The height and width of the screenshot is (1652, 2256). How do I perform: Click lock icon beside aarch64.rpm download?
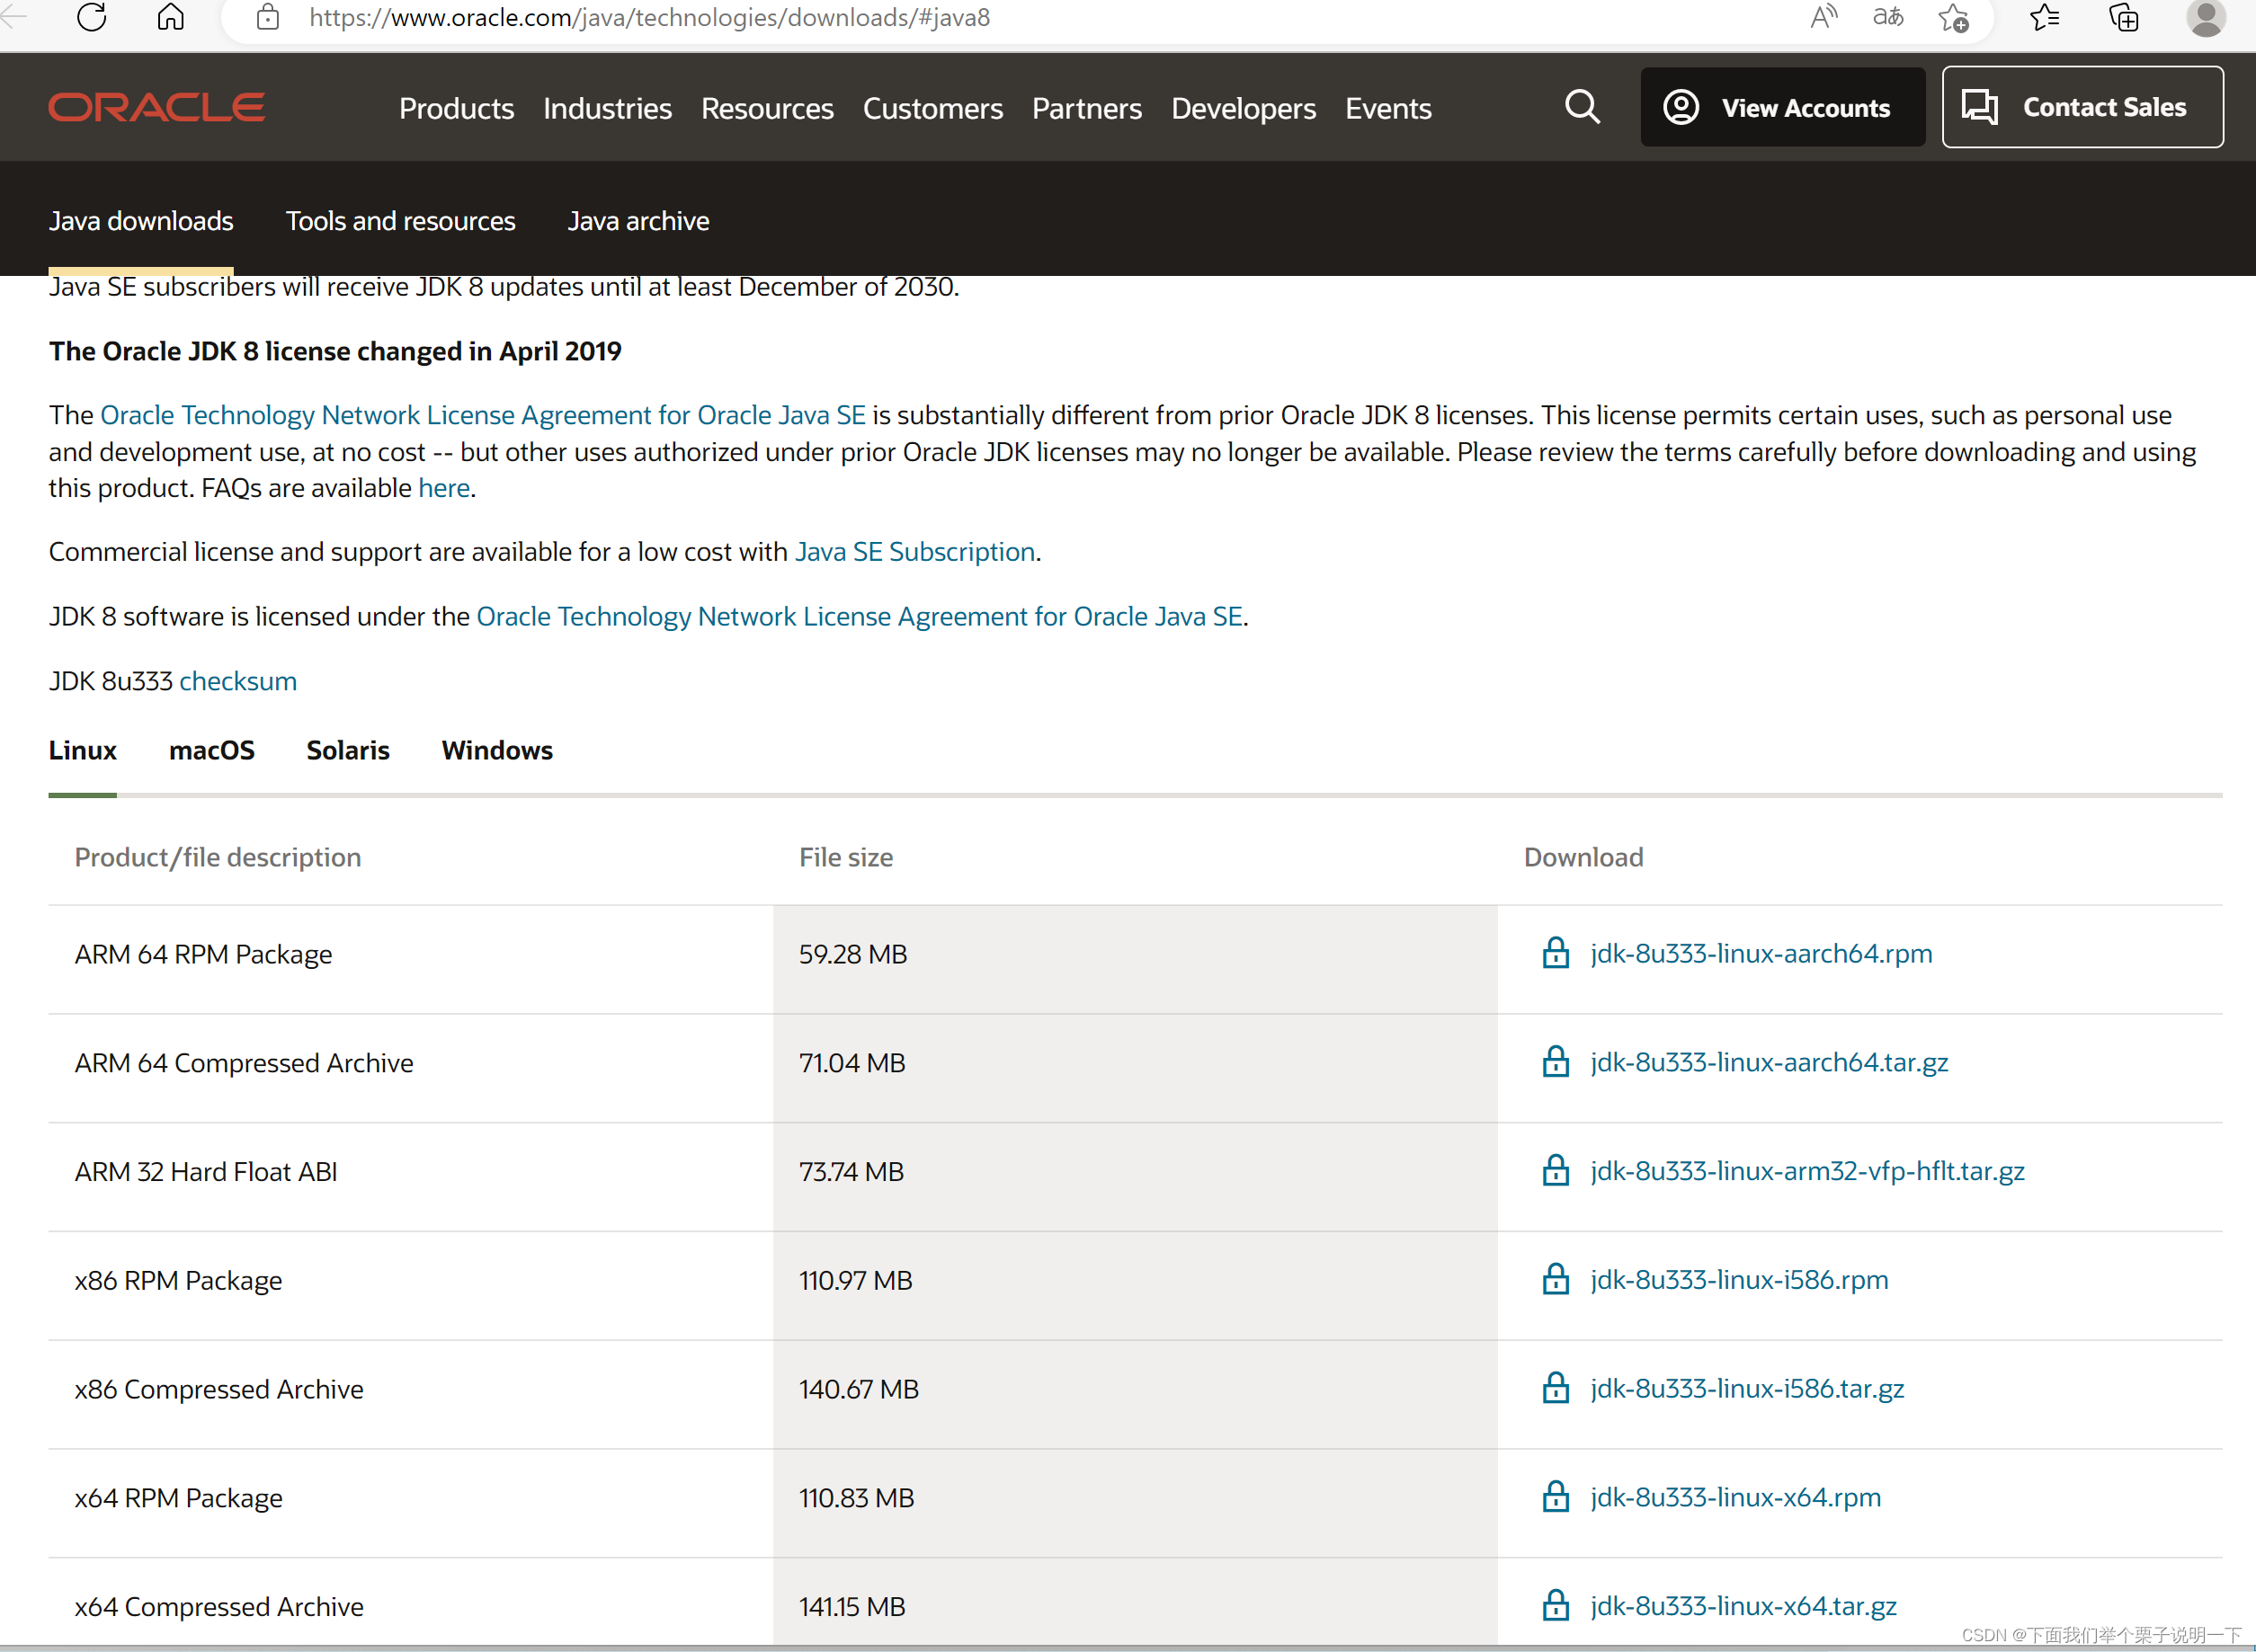tap(1556, 953)
